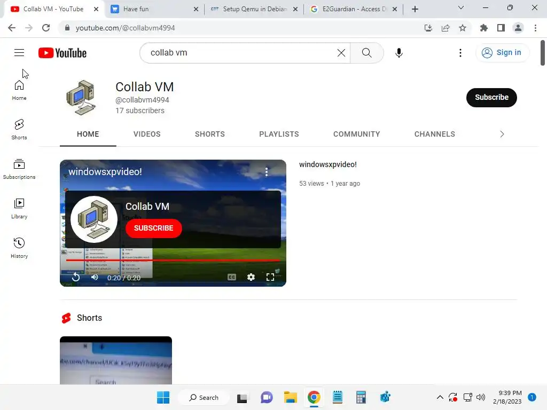Share this page icon in address bar

click(x=446, y=28)
